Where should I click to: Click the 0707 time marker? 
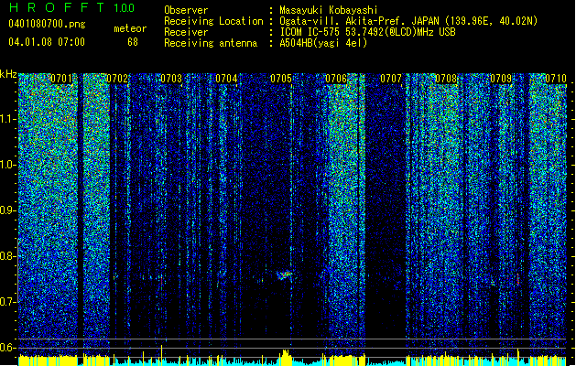point(391,79)
